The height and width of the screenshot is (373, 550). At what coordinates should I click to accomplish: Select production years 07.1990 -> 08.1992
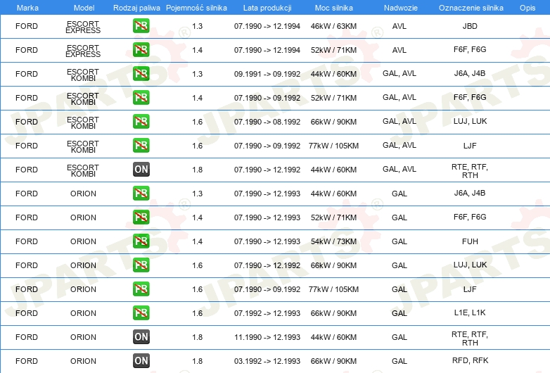point(267,122)
